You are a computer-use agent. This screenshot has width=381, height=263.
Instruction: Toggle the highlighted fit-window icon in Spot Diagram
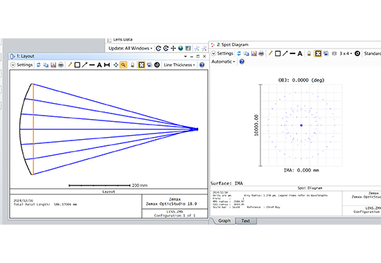(318, 53)
